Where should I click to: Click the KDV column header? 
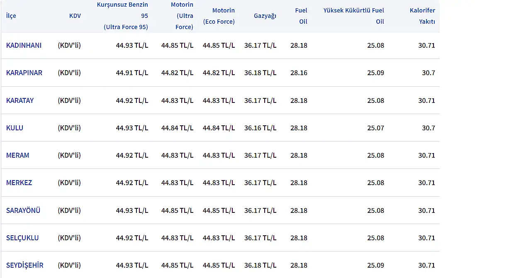point(75,16)
